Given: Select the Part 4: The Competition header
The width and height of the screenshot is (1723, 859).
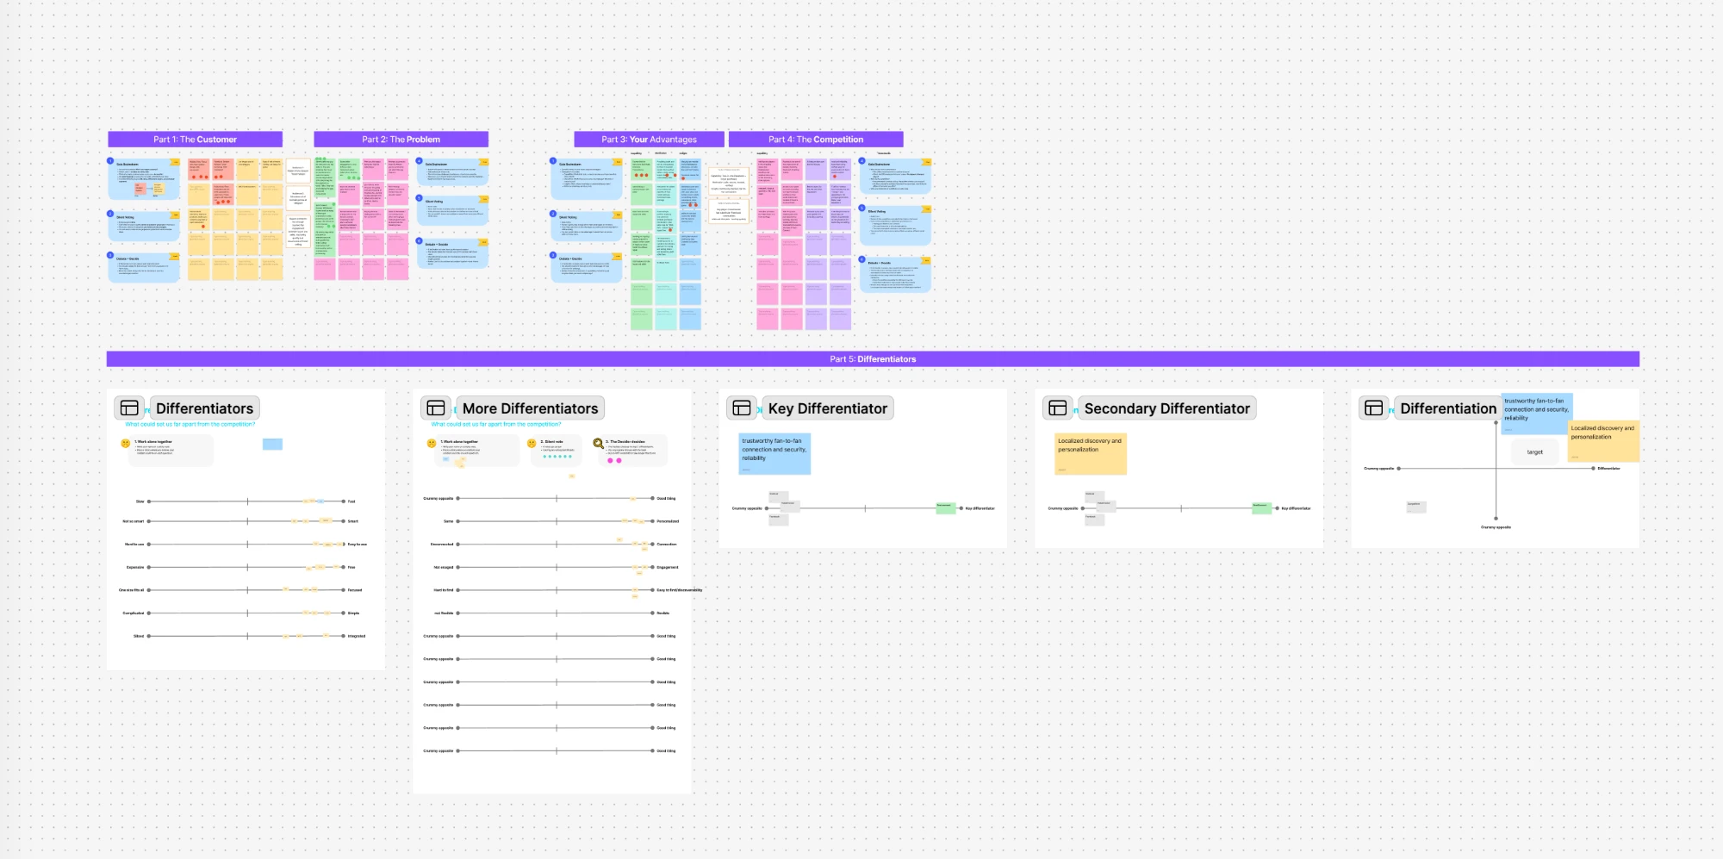Looking at the screenshot, I should click(816, 140).
